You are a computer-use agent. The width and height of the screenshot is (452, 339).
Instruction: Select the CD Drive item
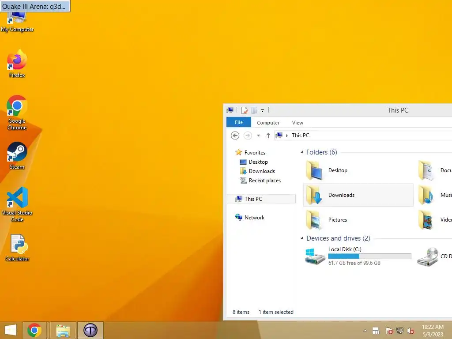(x=434, y=256)
